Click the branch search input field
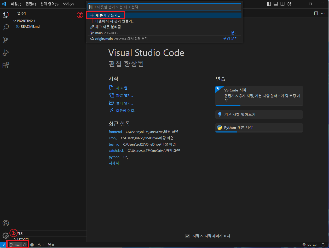The width and height of the screenshot is (329, 248). point(164,7)
